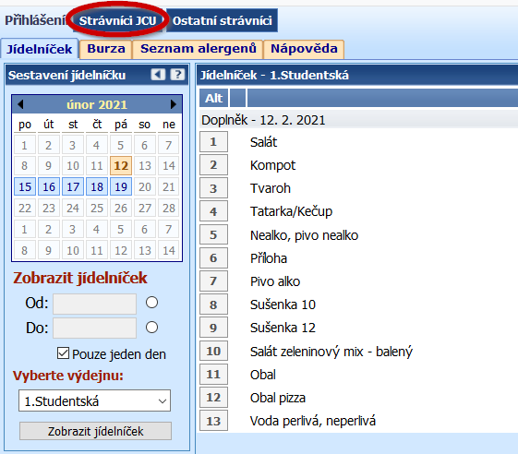The image size is (518, 454).
Task: Pick day 28 in the calendar
Action: click(169, 208)
